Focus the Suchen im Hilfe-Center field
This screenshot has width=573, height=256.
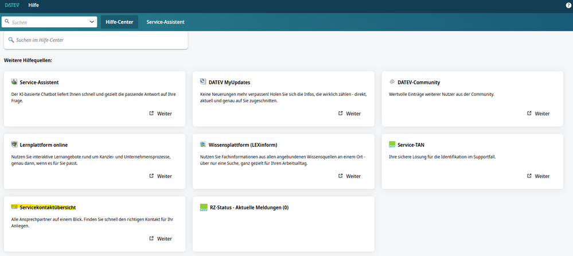click(x=96, y=40)
